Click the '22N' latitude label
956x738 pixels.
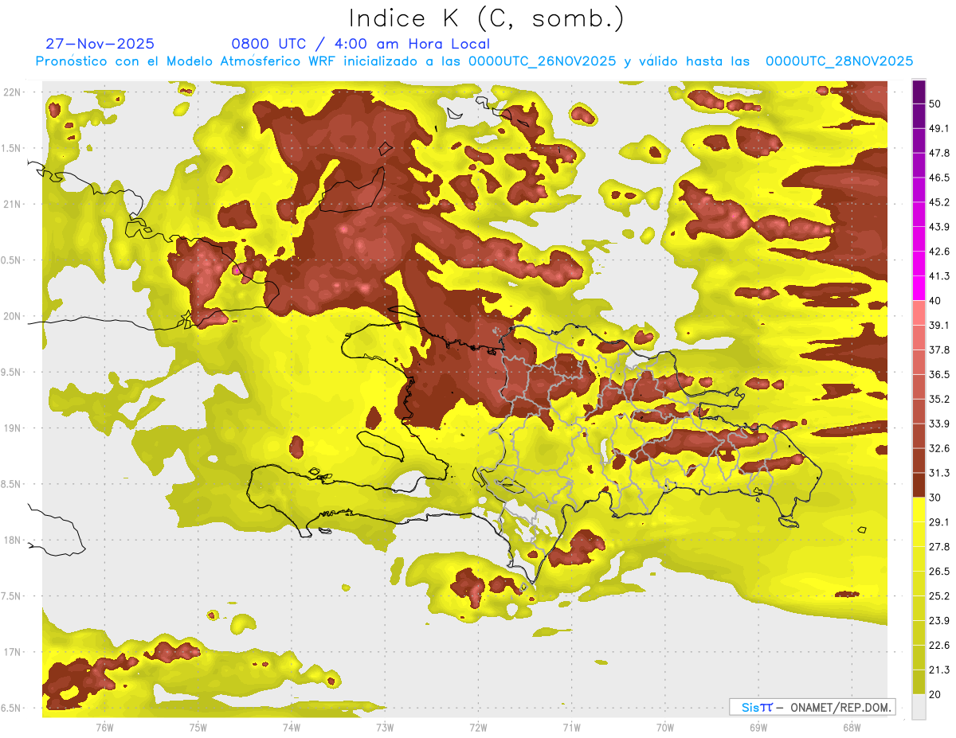[13, 92]
